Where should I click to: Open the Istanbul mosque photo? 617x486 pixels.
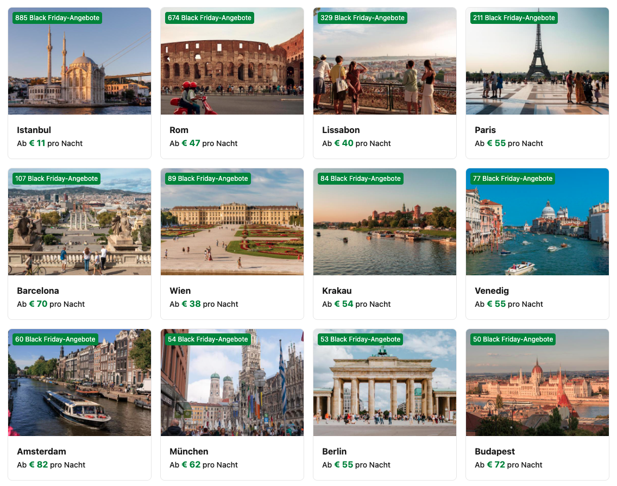[79, 61]
